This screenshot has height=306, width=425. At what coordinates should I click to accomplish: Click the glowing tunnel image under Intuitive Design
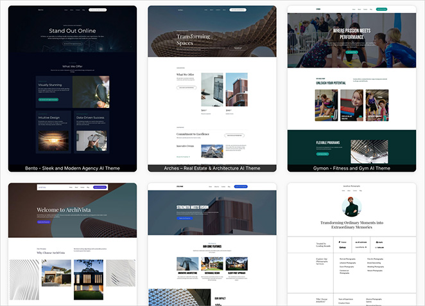pos(53,141)
